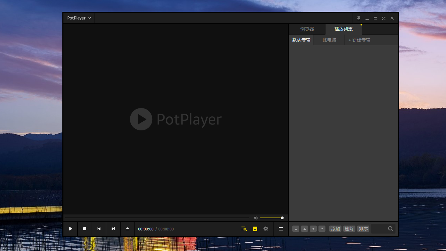Click the volume slider track

[271, 218]
